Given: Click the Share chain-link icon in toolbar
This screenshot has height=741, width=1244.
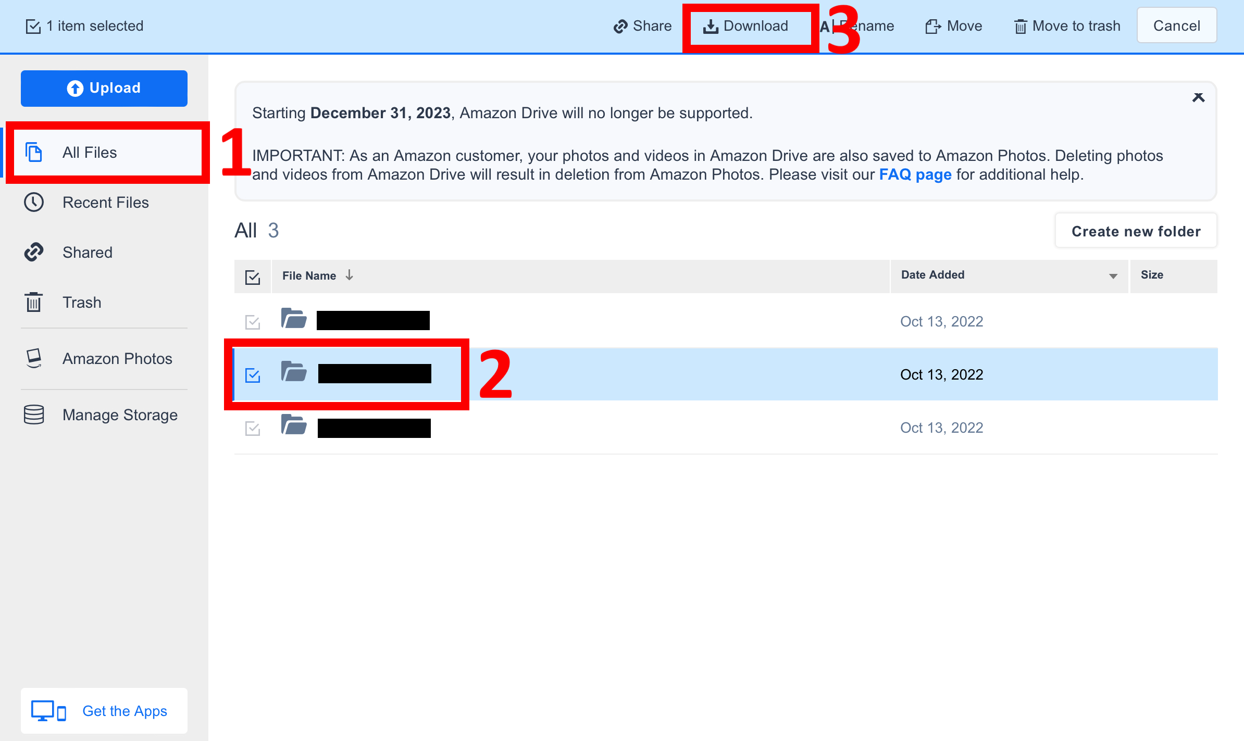Looking at the screenshot, I should click(620, 27).
